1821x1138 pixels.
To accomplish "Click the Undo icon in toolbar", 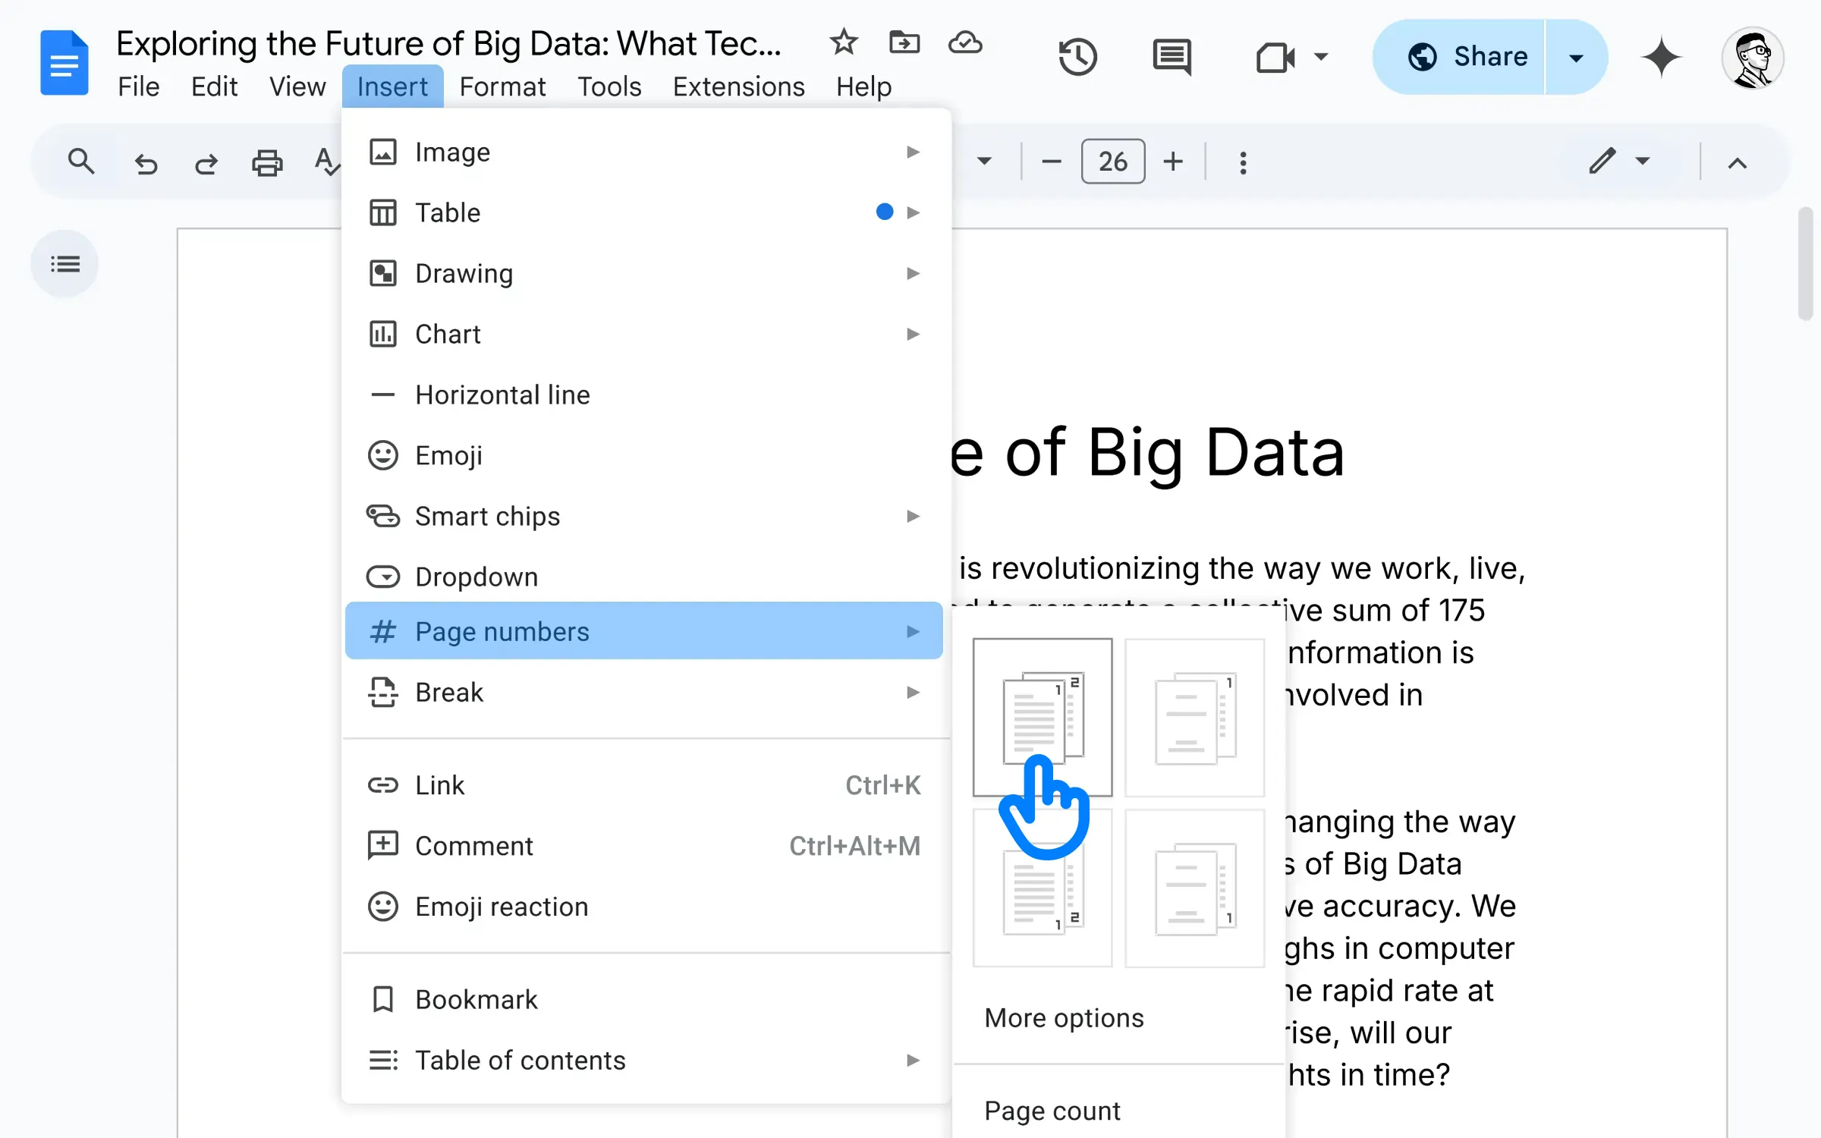I will pos(146,162).
